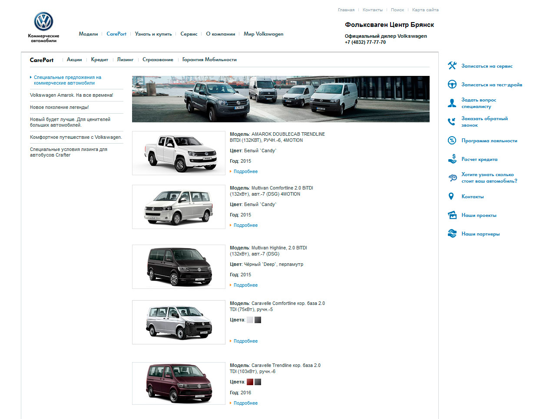Click the map pin Контакты icon

451,196
